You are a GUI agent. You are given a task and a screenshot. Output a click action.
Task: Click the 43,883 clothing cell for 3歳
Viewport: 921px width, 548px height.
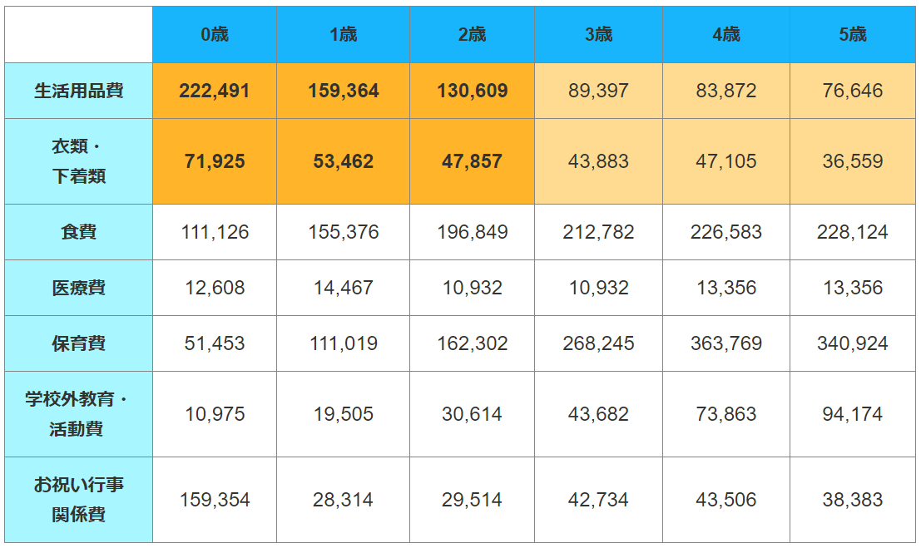[x=598, y=161]
